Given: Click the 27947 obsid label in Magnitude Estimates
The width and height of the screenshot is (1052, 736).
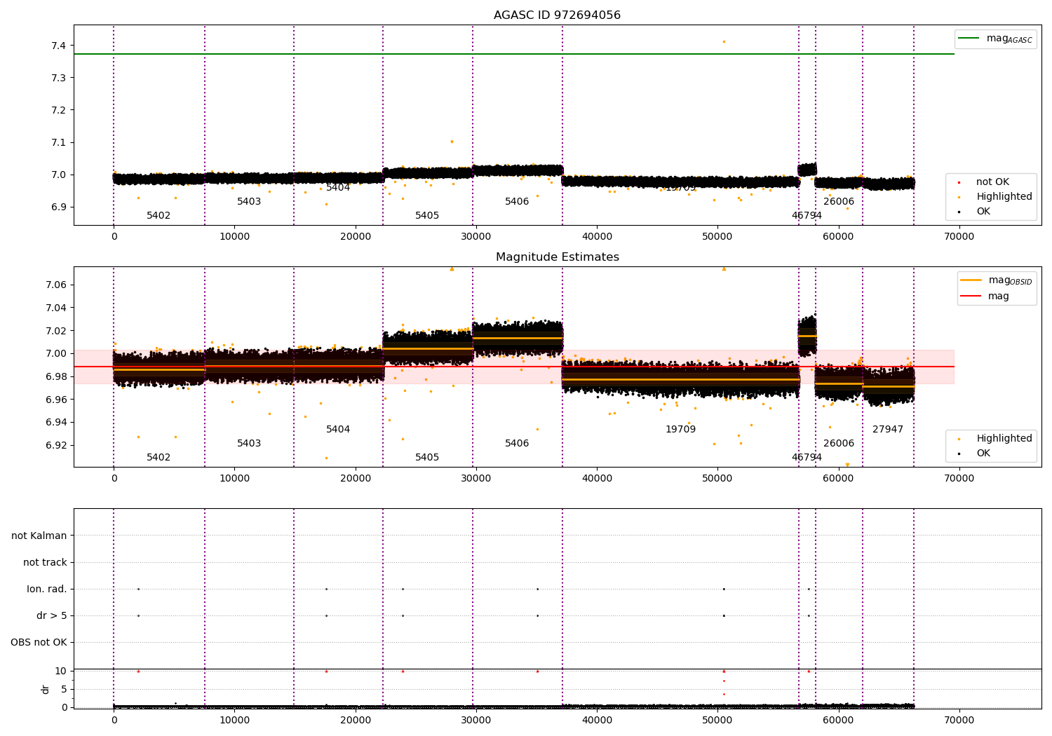Looking at the screenshot, I should 888,429.
